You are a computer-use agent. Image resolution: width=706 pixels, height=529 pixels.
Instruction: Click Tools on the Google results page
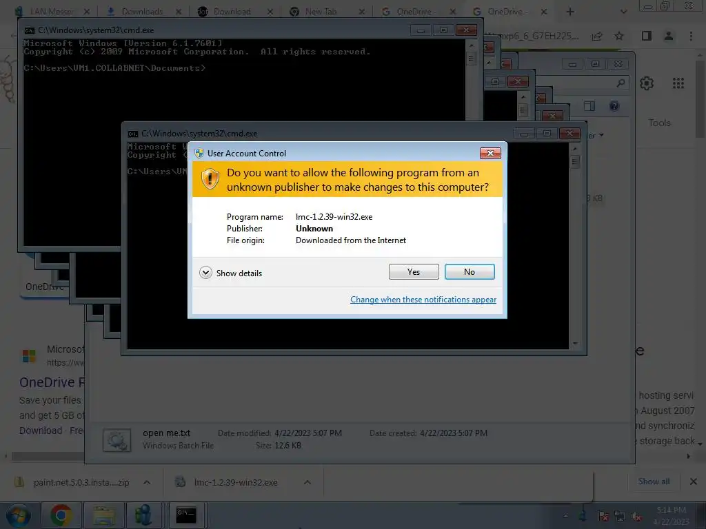tap(659, 123)
